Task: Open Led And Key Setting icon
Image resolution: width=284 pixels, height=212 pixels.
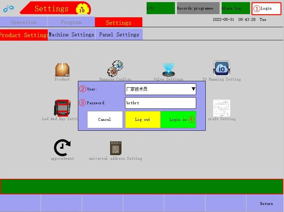Action: (62, 108)
